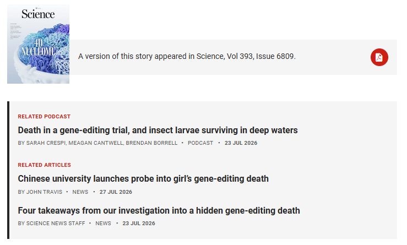Click the podcast's 23 Jul 2026 date
407x245 pixels.
tap(241, 143)
